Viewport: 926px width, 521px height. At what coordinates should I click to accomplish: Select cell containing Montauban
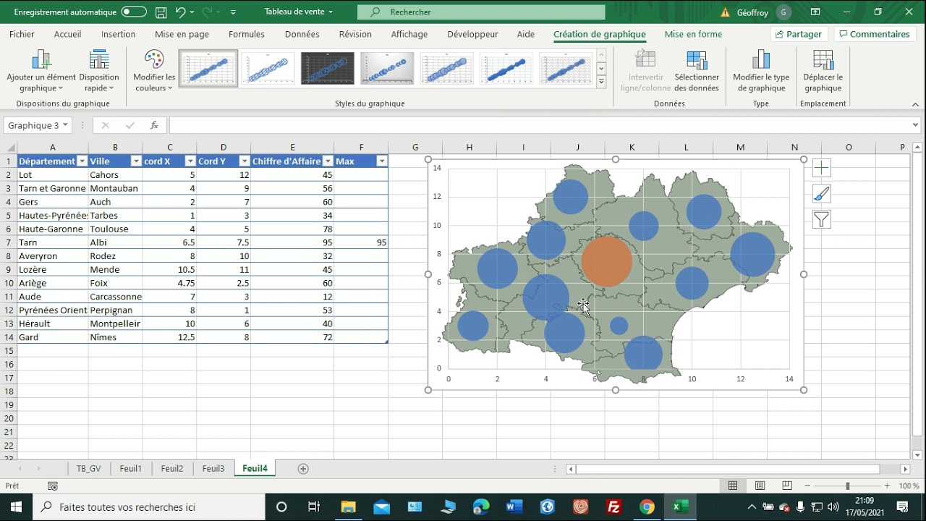point(115,188)
